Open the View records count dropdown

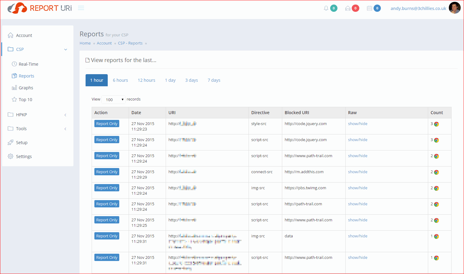113,100
